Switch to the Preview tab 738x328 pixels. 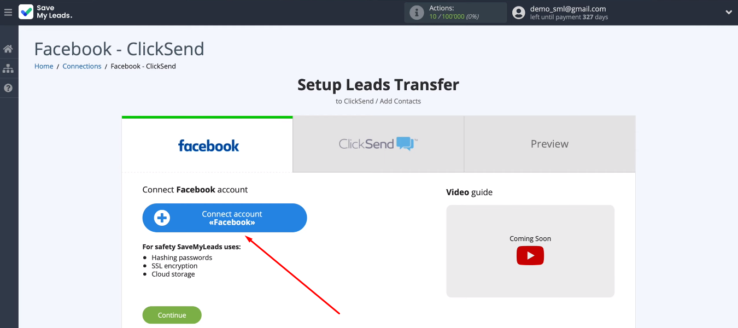click(550, 144)
